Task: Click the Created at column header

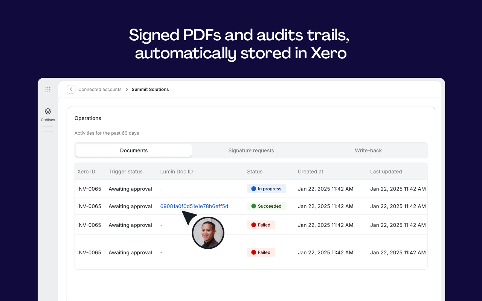Action: 311,172
